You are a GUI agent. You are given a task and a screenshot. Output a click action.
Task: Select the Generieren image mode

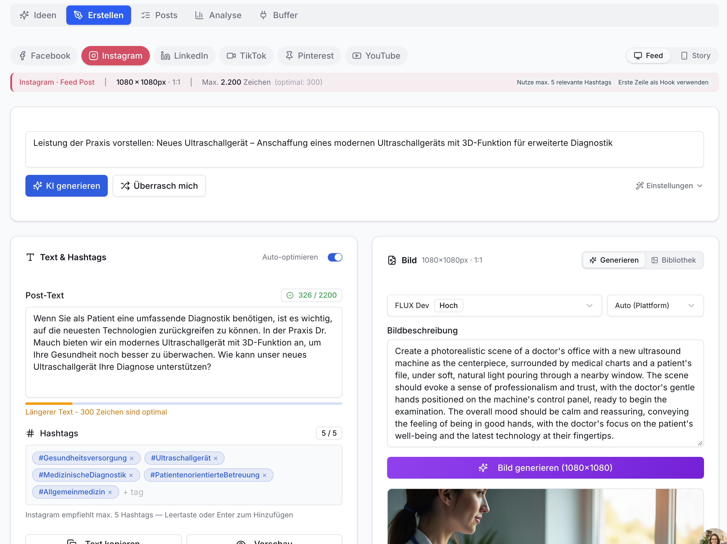tap(614, 260)
